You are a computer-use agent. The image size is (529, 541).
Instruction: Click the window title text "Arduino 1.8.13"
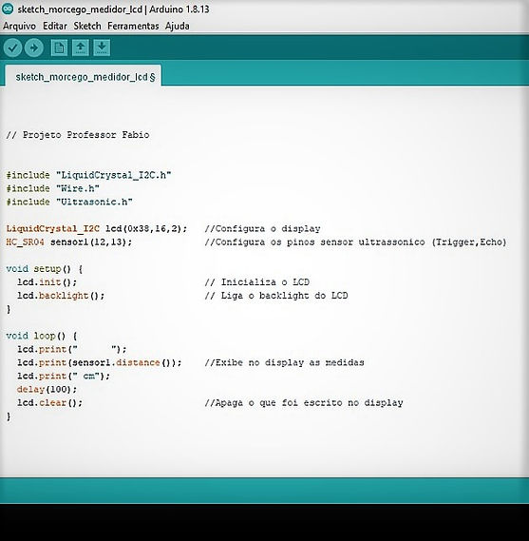click(179, 9)
